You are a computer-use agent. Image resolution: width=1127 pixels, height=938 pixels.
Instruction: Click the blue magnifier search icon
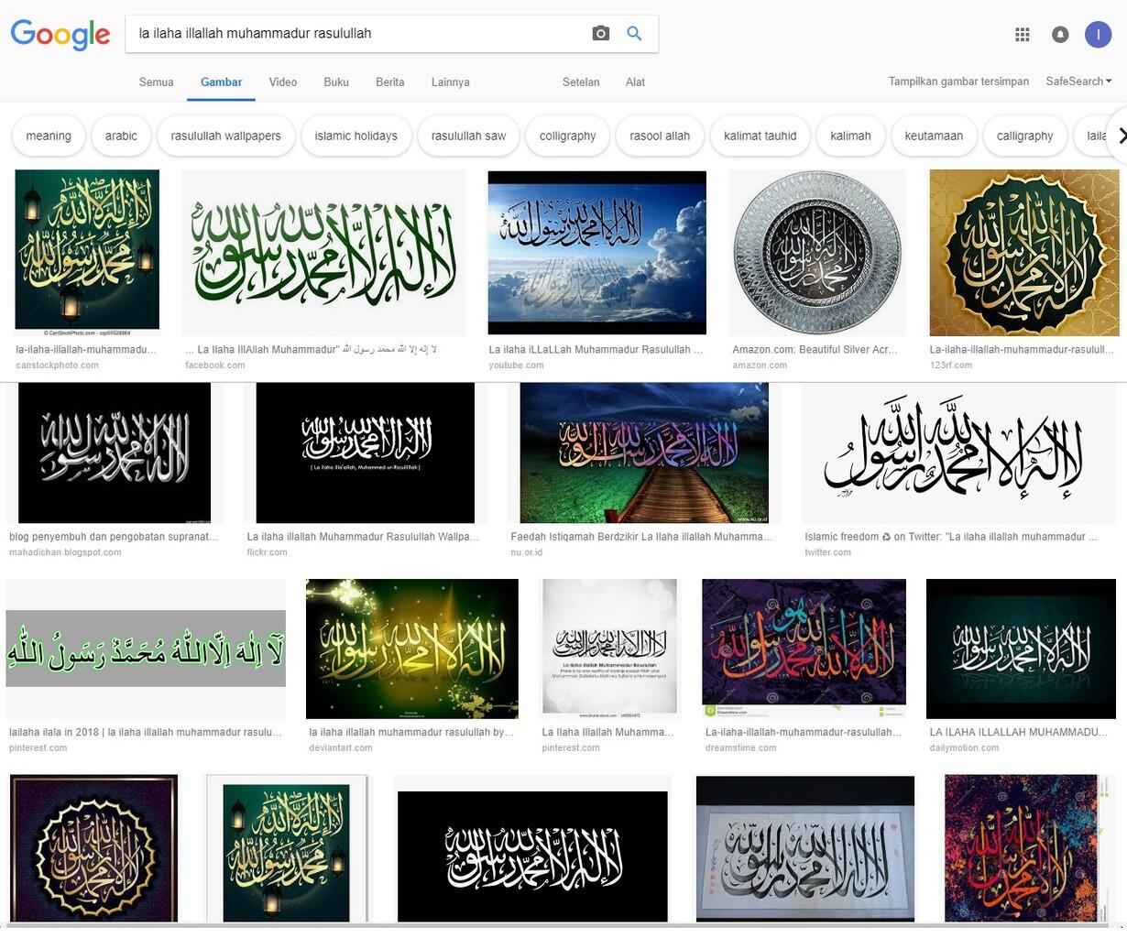[634, 34]
